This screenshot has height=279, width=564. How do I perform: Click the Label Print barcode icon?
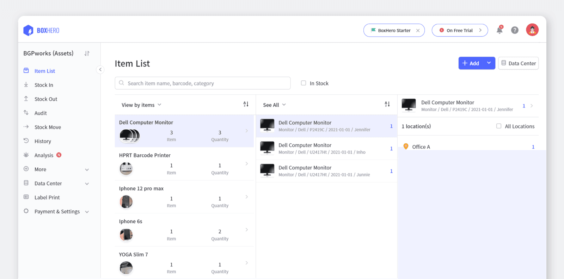pos(26,197)
